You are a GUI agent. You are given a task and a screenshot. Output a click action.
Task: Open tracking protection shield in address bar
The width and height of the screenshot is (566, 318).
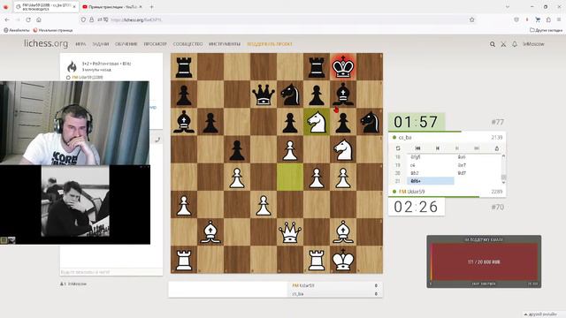pos(83,19)
